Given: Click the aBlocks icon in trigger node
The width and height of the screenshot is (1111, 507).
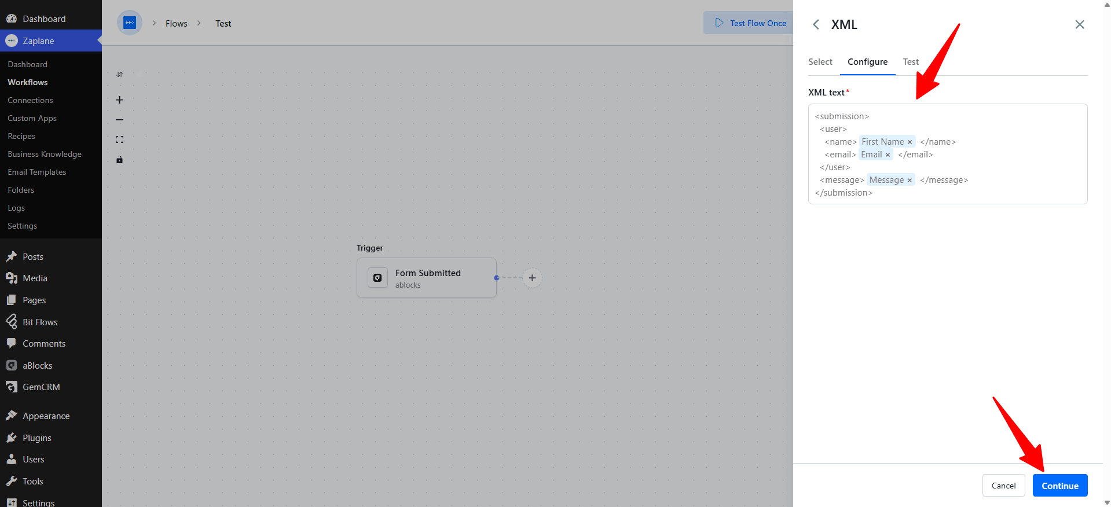Looking at the screenshot, I should 377,278.
